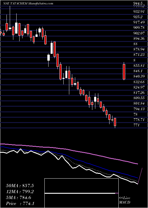Click the 778.71 price axis label
This screenshot has height=208, width=148.
coord(139,120)
